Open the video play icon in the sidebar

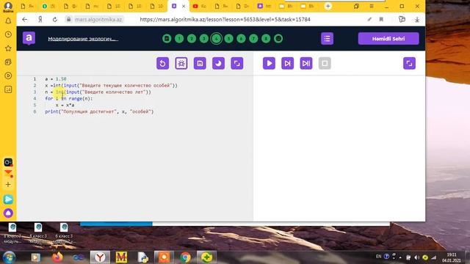pyautogui.click(x=8, y=76)
